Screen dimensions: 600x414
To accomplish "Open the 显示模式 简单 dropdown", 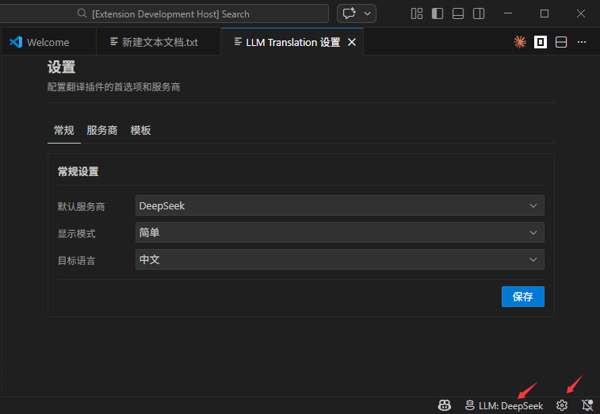I will point(340,232).
